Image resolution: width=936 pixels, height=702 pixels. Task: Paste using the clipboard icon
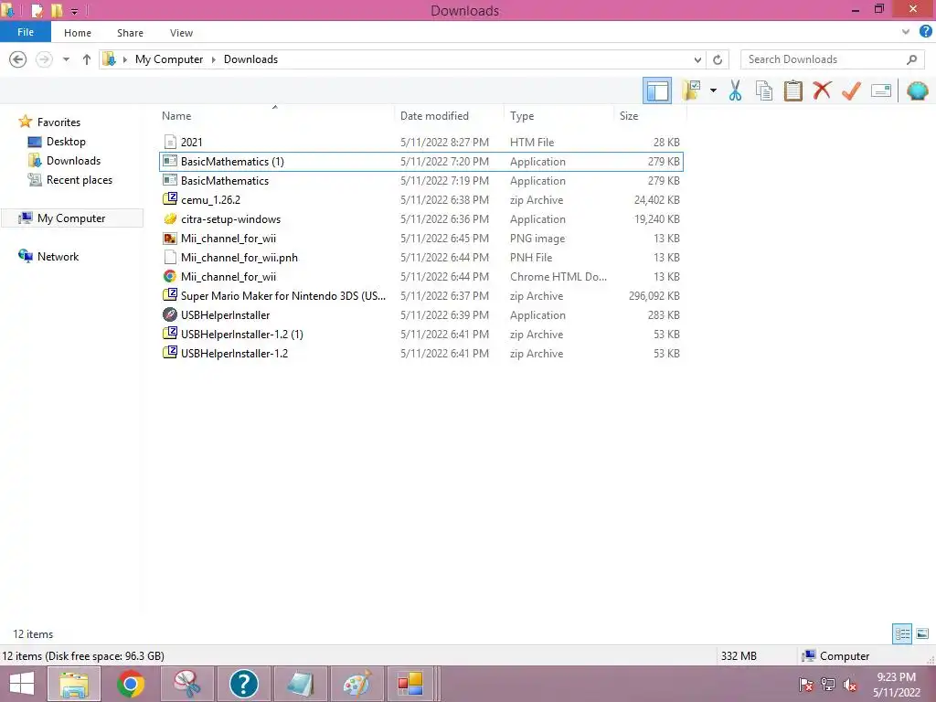click(x=792, y=90)
